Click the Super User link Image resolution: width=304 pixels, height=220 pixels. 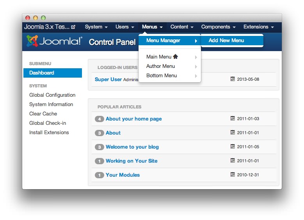[x=108, y=79]
